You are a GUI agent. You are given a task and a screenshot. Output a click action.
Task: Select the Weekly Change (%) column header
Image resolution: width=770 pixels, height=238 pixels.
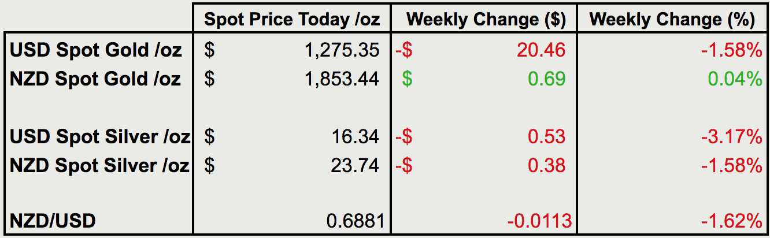[672, 20]
